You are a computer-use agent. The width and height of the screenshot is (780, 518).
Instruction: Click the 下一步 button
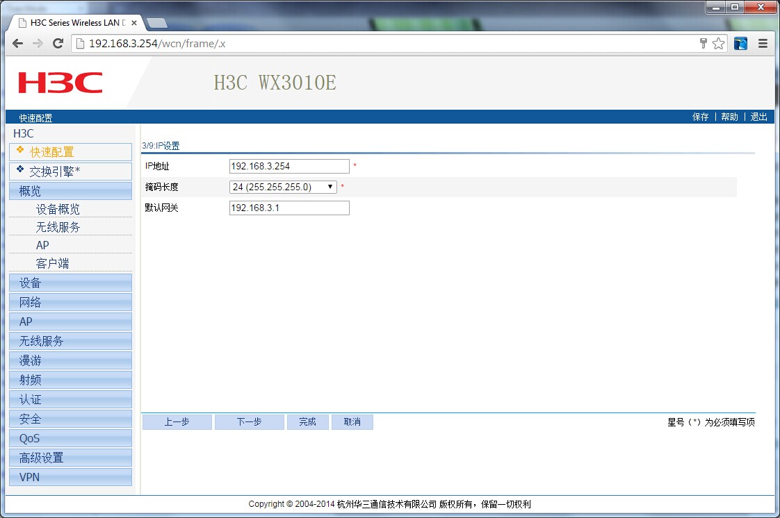click(249, 421)
